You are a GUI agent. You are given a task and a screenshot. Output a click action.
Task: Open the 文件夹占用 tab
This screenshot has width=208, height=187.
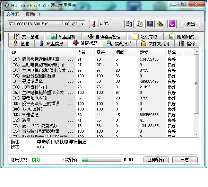[x=155, y=44]
